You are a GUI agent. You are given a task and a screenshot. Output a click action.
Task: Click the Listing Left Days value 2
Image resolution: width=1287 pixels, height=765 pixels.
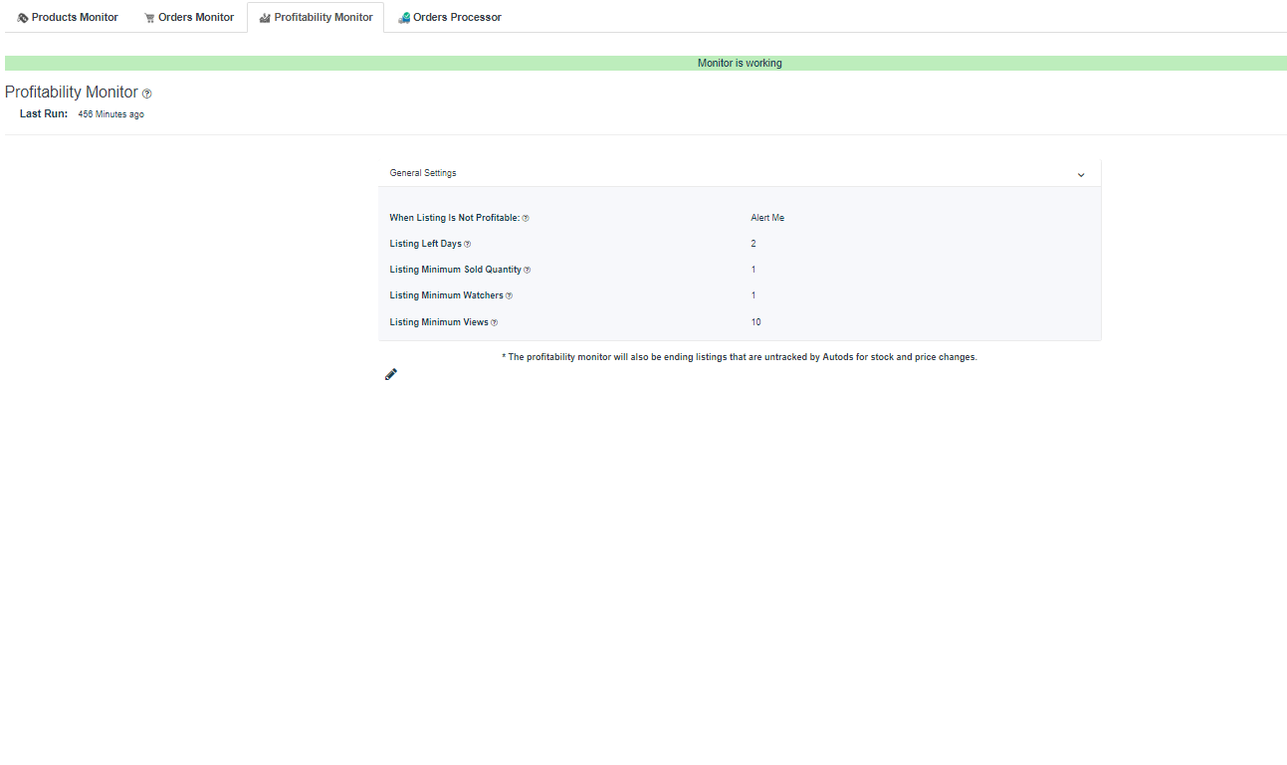click(753, 244)
